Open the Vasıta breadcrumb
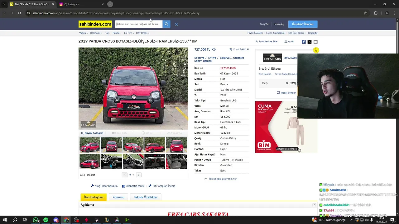 (82, 33)
